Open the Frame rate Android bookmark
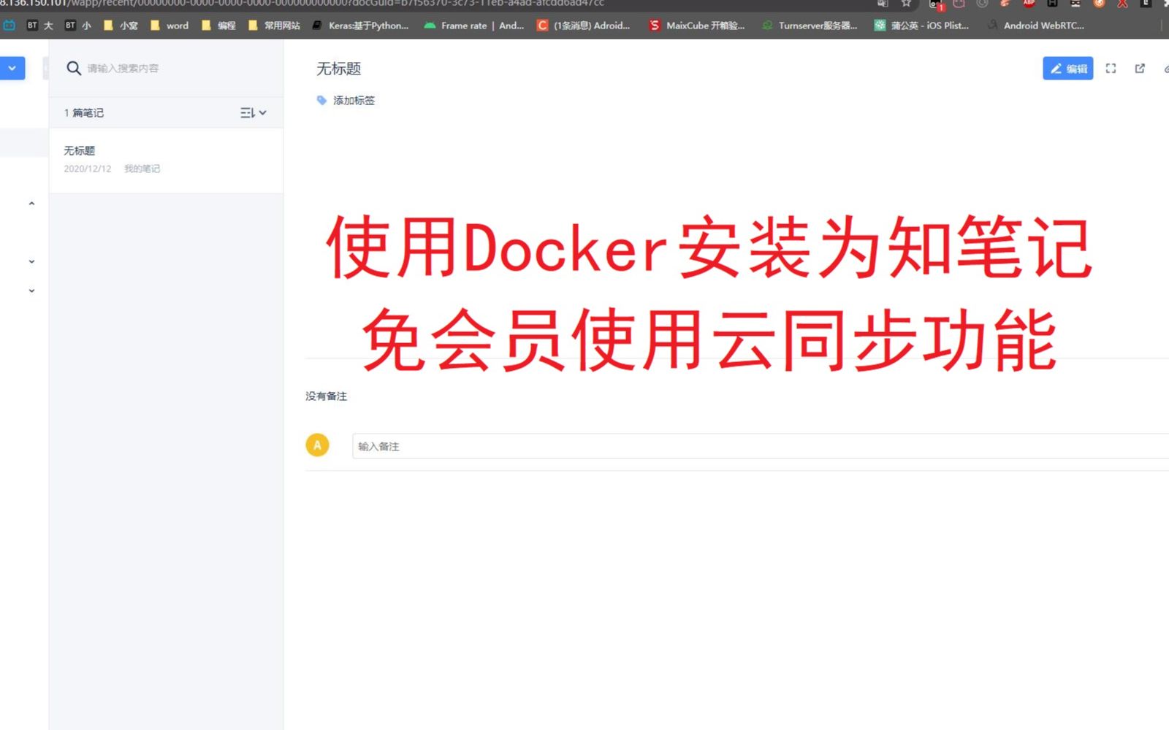This screenshot has width=1169, height=730. 473,26
